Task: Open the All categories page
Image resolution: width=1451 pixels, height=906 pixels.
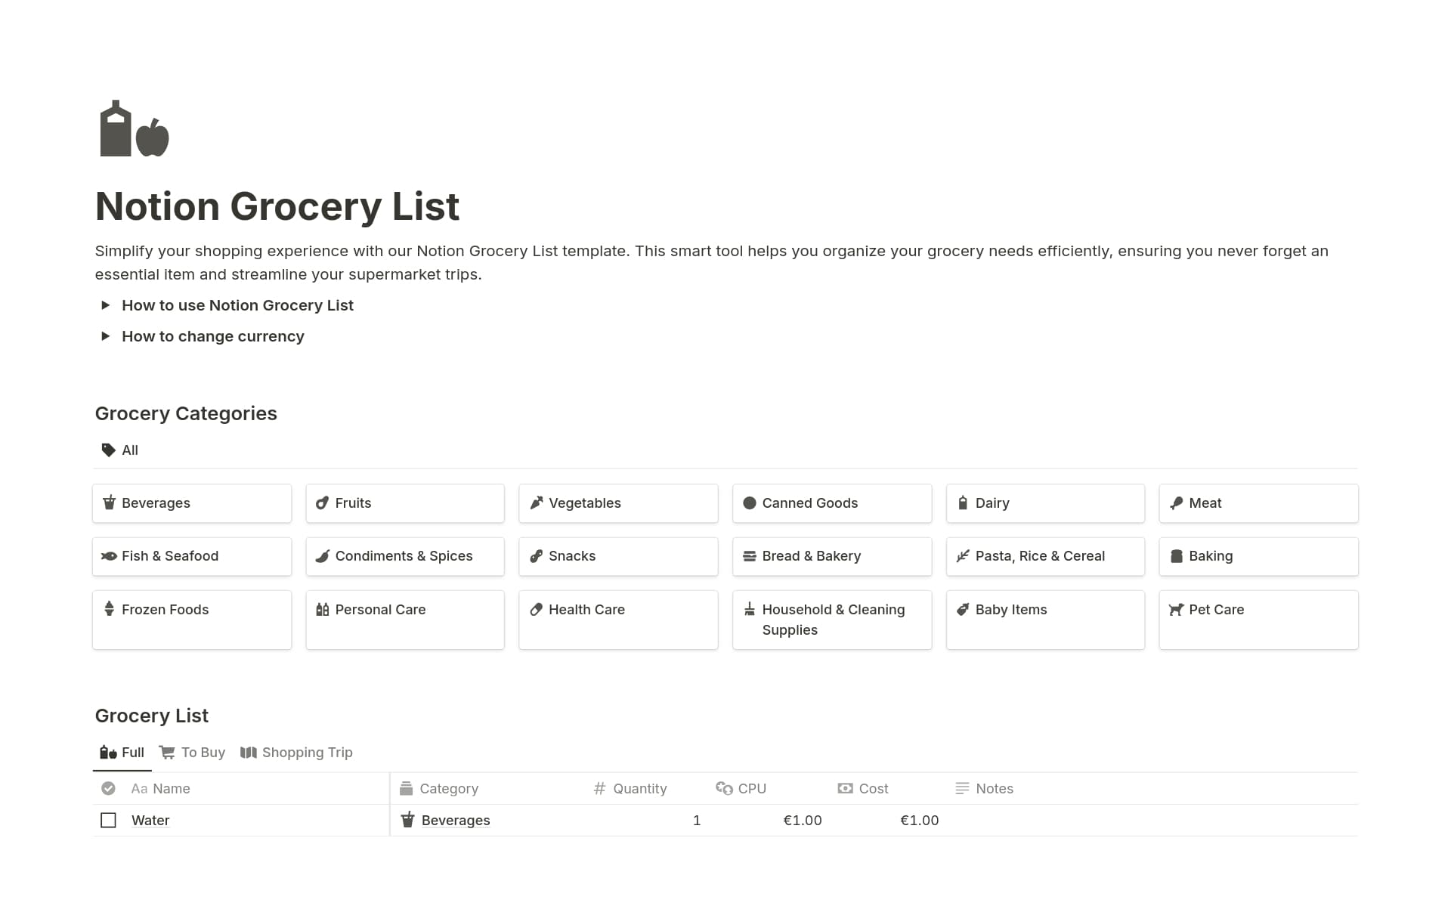Action: point(129,450)
